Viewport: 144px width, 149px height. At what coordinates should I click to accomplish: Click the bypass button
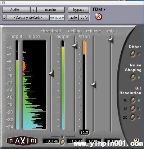78,10
